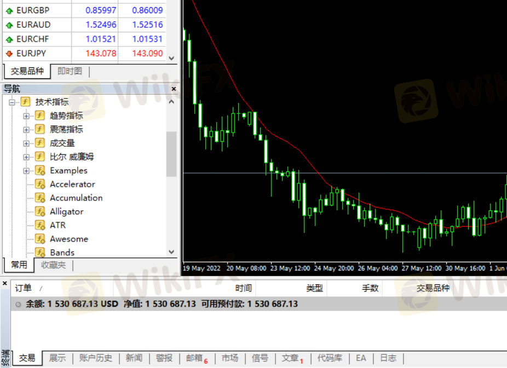The image size is (507, 368).
Task: Click the Awesome indicator icon
Action: 40,239
